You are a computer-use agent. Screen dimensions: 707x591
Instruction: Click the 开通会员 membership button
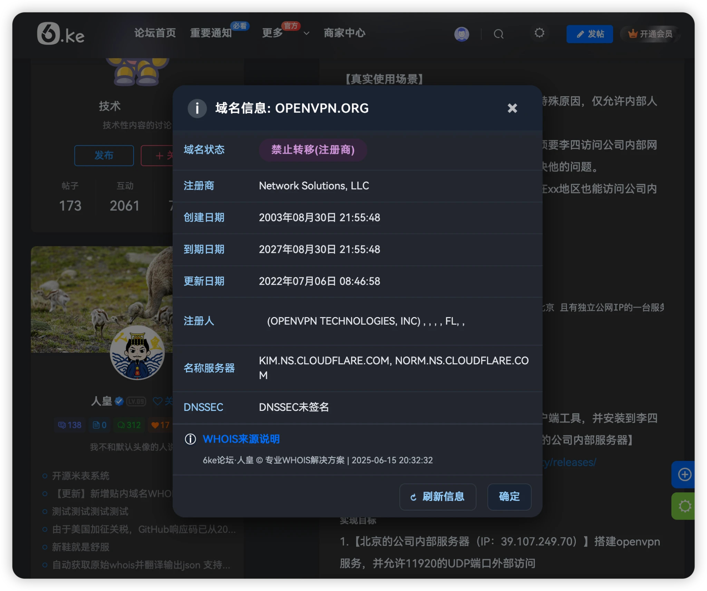(650, 34)
